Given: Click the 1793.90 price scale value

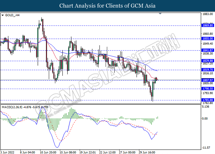Looking at the screenshot, I should 208,93.
